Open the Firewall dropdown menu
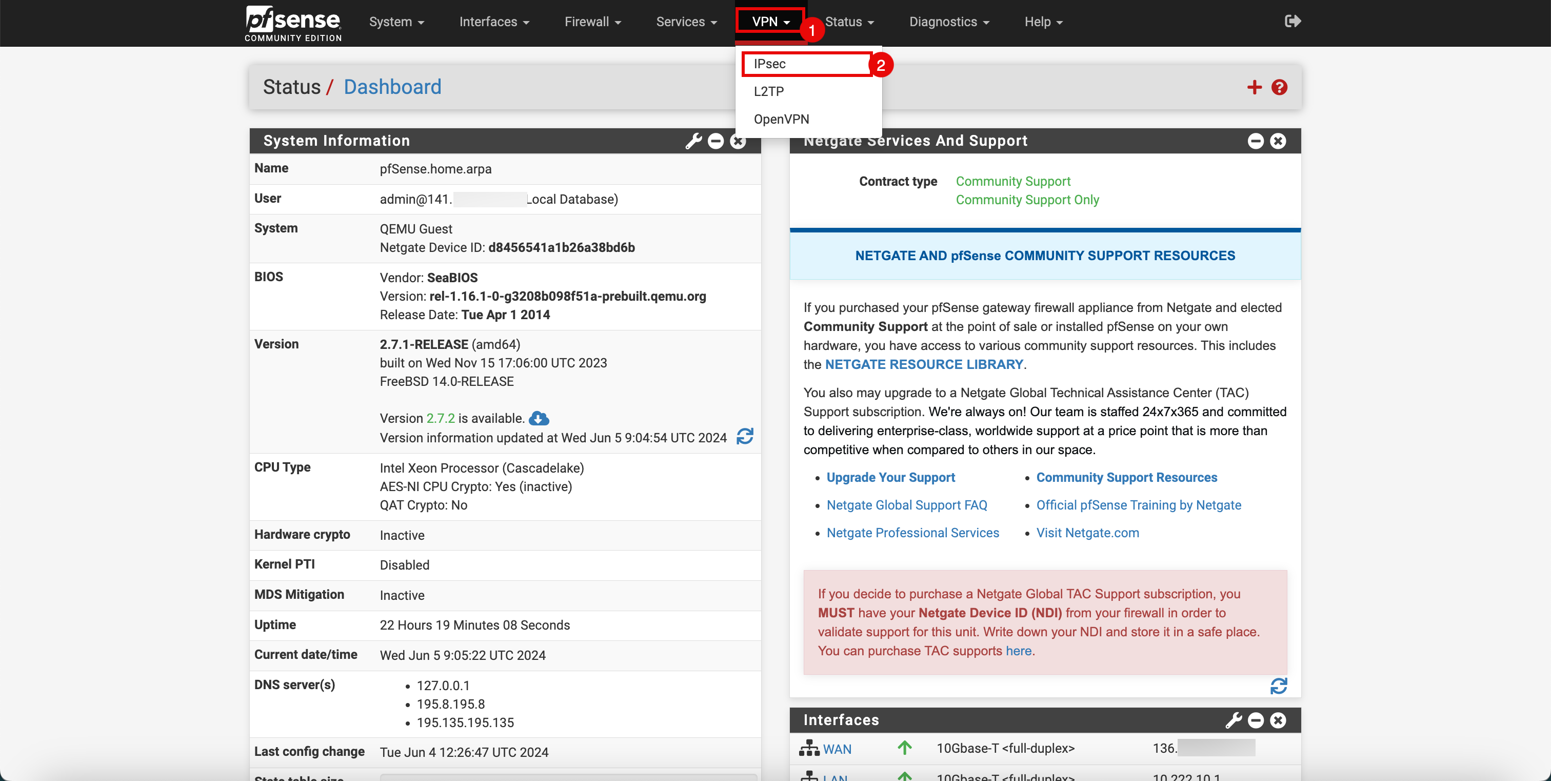This screenshot has width=1551, height=781. pos(592,22)
